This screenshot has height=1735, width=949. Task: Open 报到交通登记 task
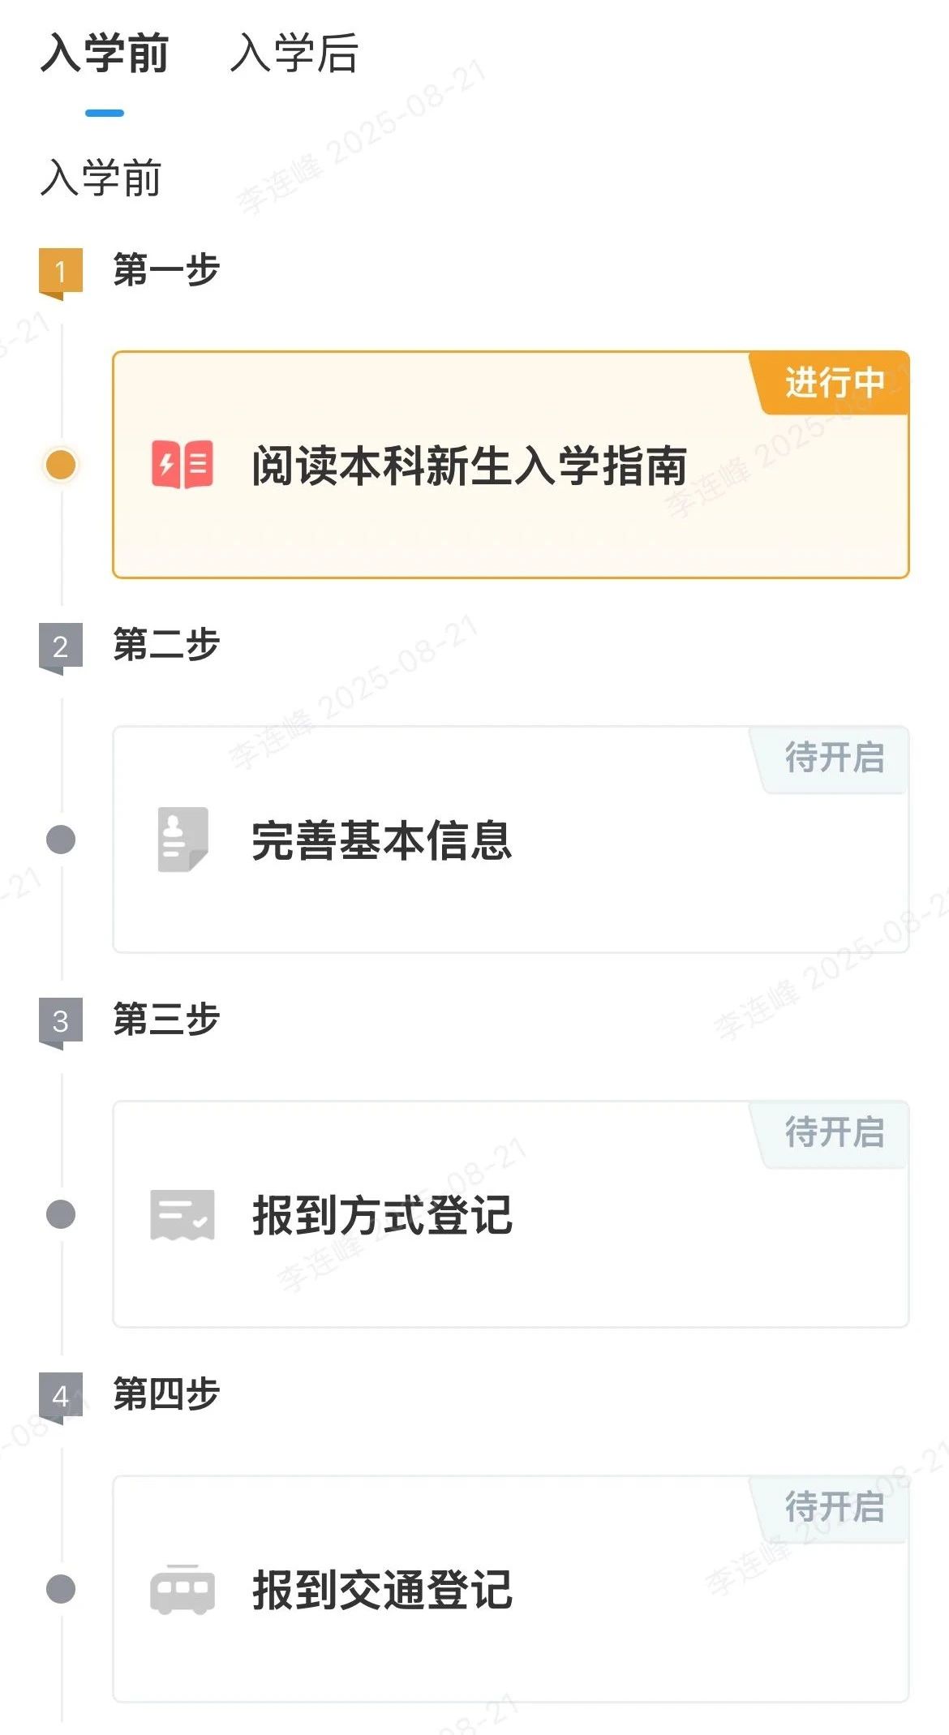381,1590
